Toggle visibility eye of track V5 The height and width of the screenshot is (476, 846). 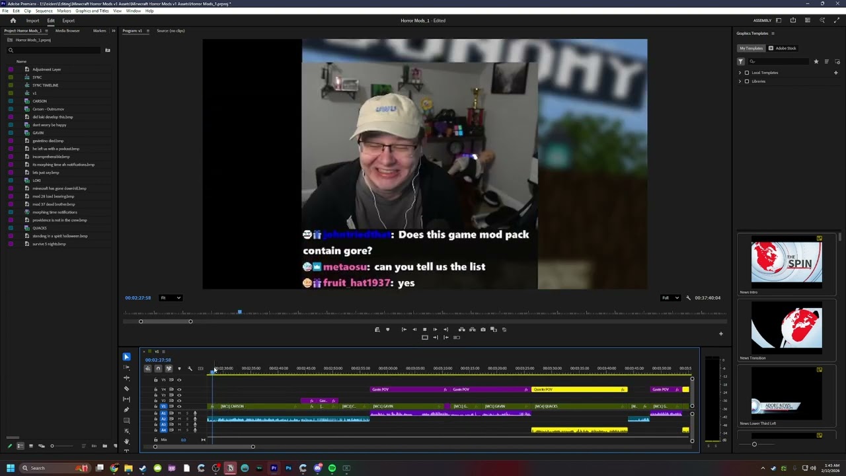coord(179,380)
